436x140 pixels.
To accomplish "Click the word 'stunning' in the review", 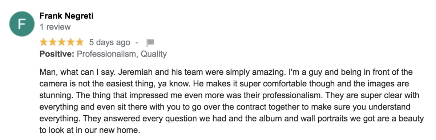I will 54,96.
